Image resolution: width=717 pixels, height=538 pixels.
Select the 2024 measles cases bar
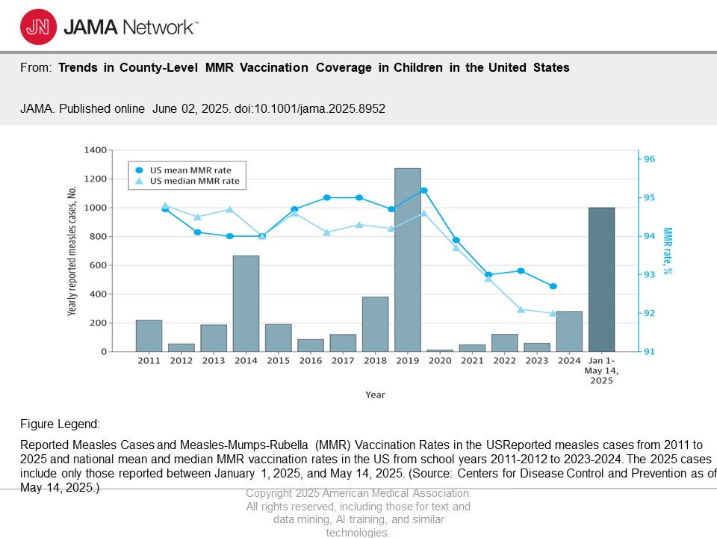click(569, 331)
